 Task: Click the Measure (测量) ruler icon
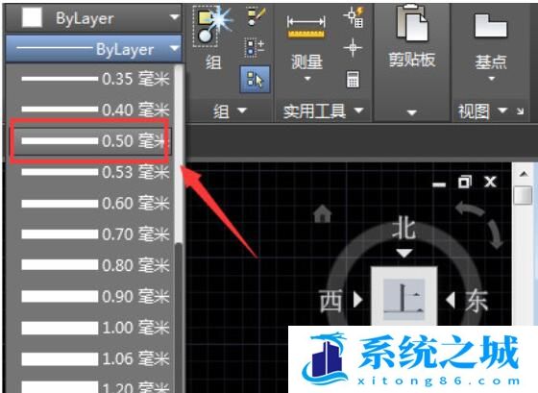point(306,28)
